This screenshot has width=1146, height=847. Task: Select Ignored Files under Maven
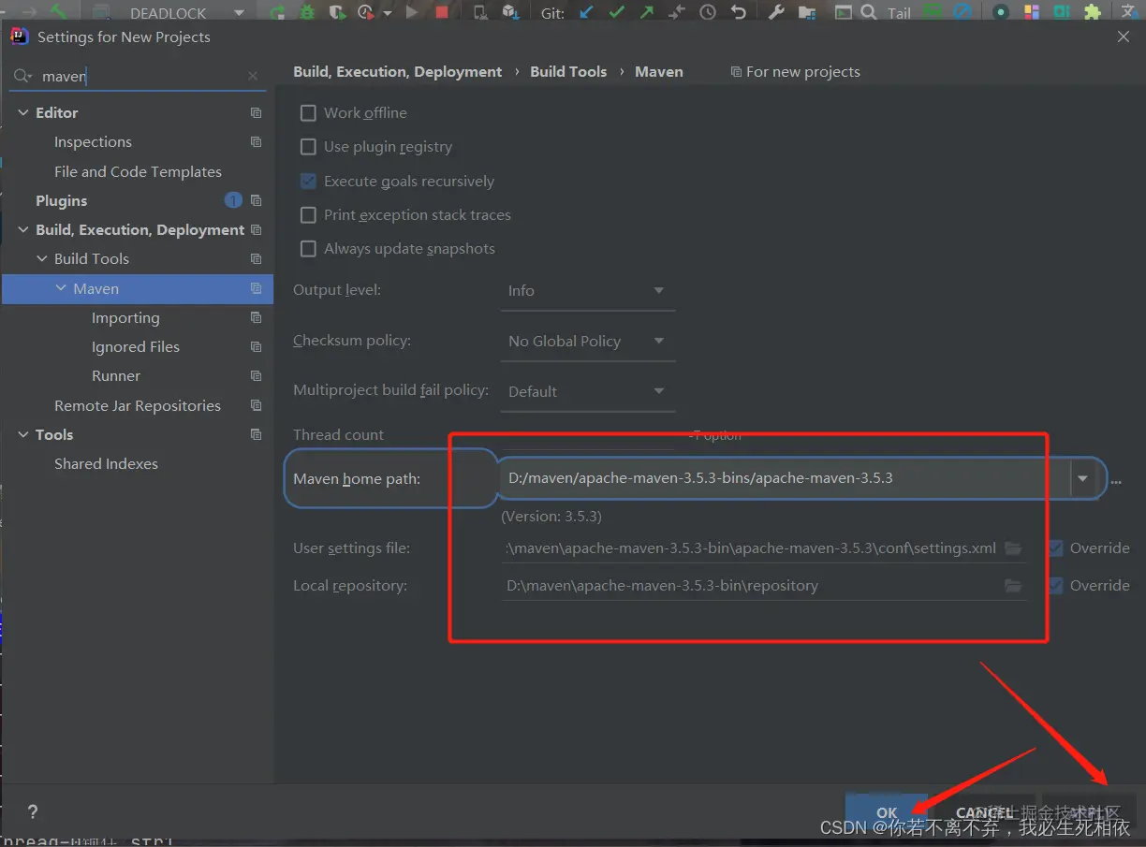click(136, 347)
